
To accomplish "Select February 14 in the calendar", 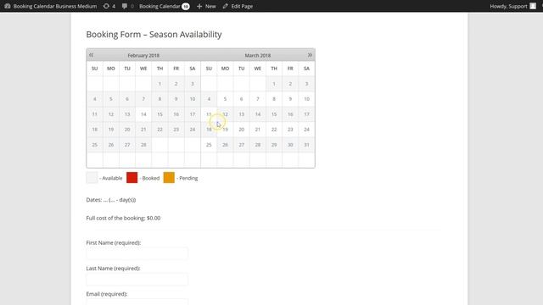I will pyautogui.click(x=143, y=114).
